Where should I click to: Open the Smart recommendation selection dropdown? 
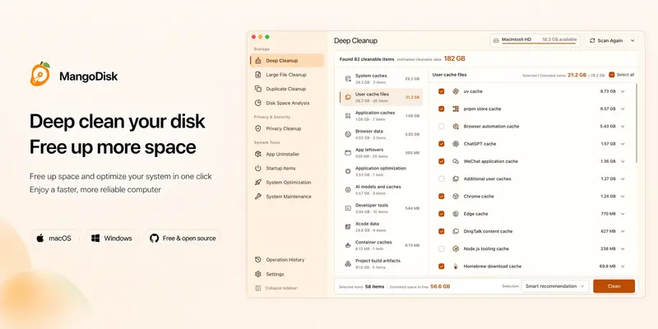555,286
